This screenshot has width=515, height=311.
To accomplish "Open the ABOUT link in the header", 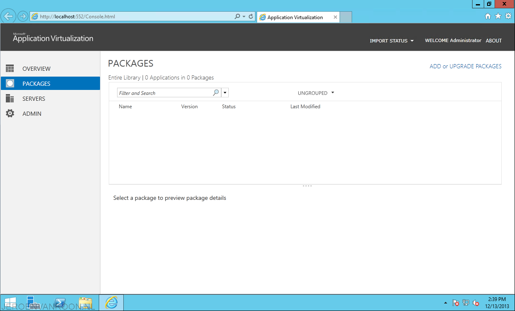I will click(494, 41).
